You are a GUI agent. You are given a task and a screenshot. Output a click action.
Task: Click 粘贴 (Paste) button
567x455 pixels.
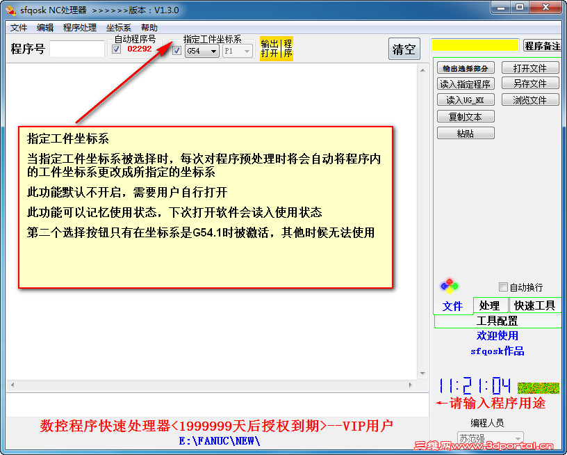coord(465,134)
